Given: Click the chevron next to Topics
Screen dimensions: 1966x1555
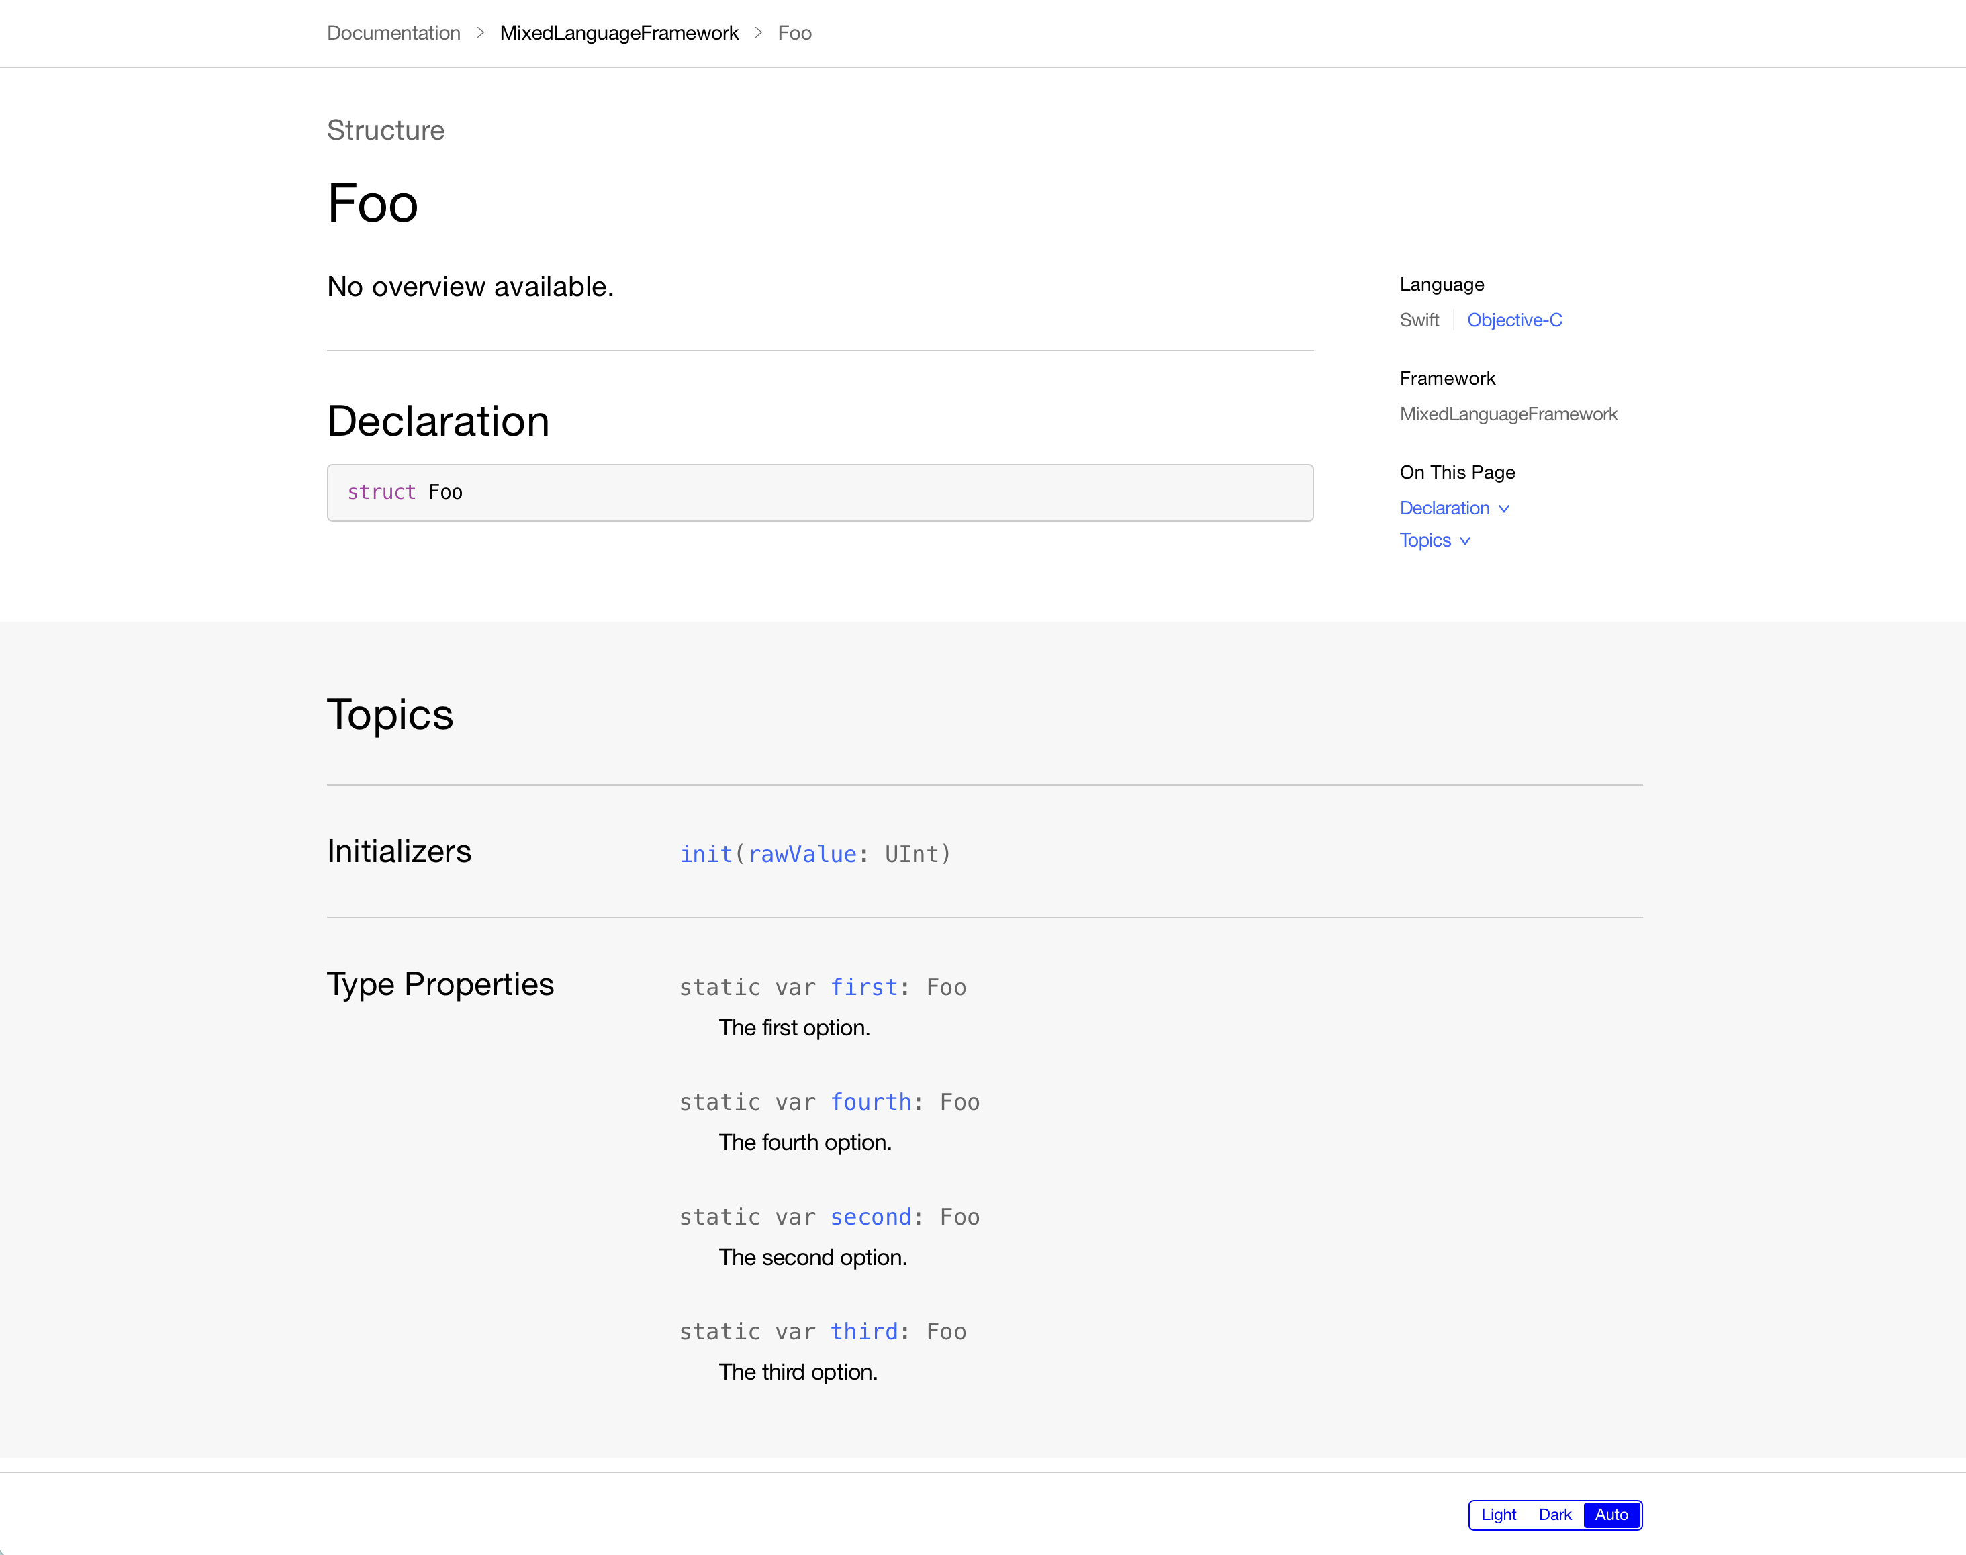Looking at the screenshot, I should tap(1464, 540).
